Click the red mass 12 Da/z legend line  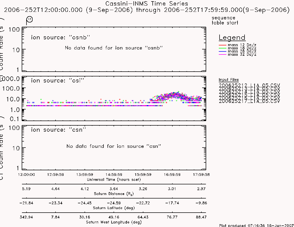[x=223, y=45]
